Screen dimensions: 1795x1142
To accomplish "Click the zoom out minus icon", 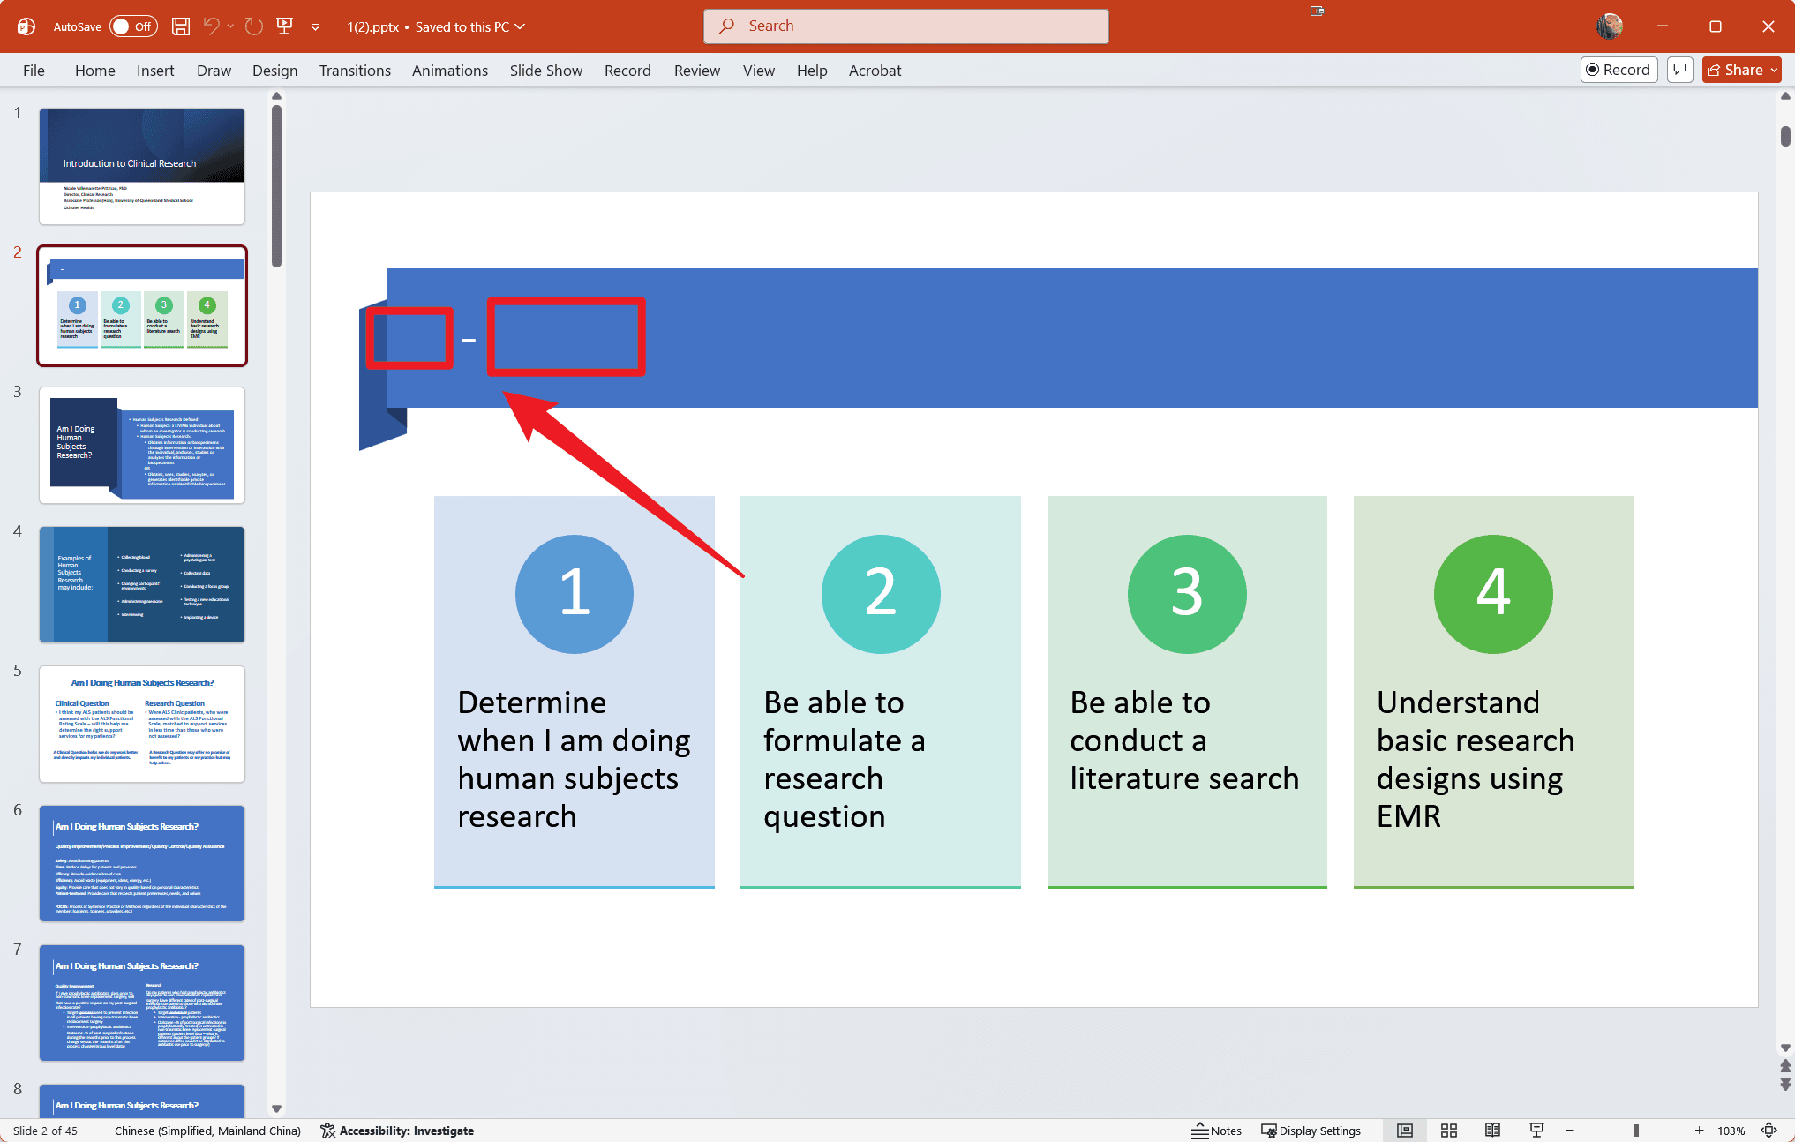I will coord(1570,1131).
